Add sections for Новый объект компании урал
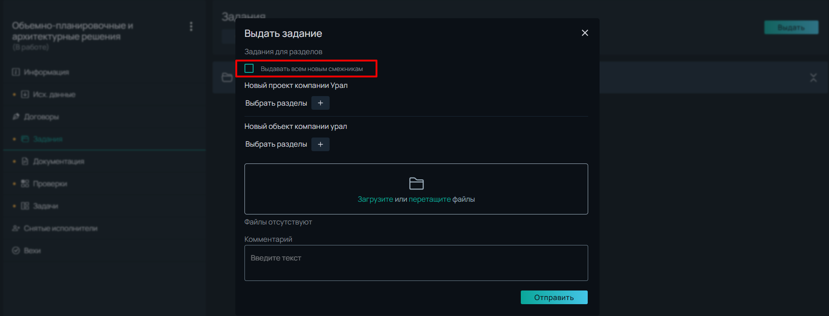This screenshot has width=829, height=316. click(x=320, y=144)
